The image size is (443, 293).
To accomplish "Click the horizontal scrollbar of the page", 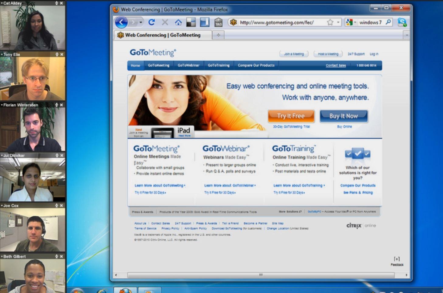I will (x=261, y=275).
